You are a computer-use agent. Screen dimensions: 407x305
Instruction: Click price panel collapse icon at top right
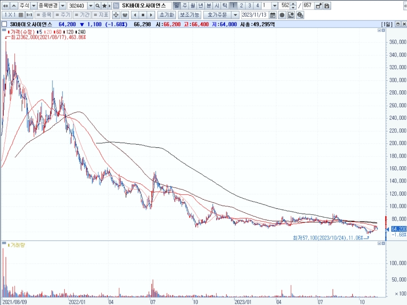tap(379, 30)
